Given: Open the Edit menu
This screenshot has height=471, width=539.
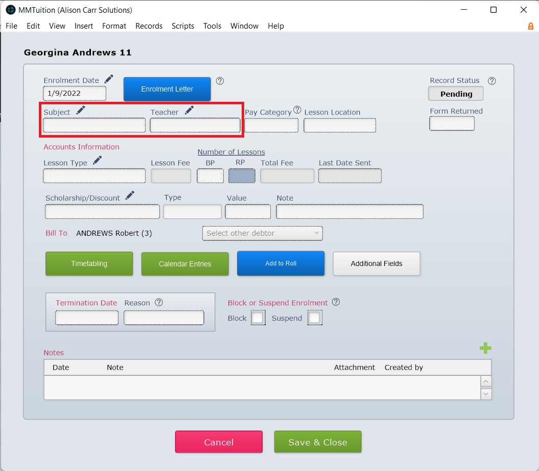Looking at the screenshot, I should tap(33, 26).
